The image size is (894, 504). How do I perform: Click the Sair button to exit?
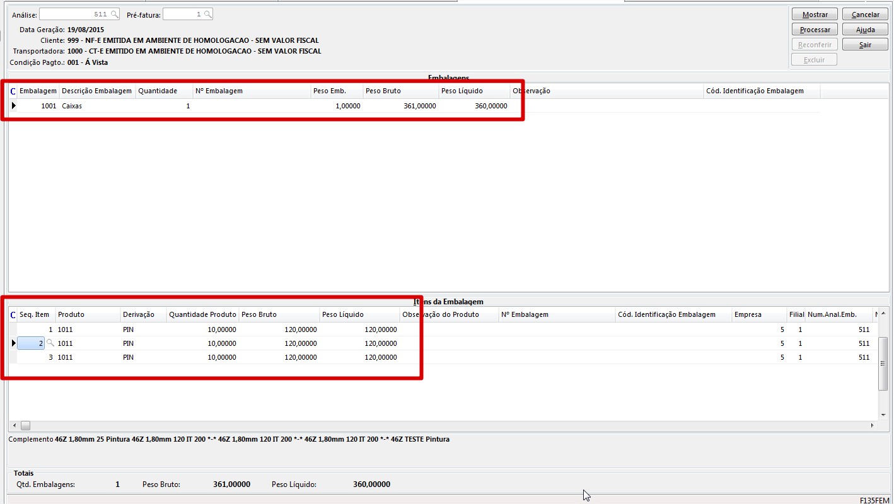point(865,45)
